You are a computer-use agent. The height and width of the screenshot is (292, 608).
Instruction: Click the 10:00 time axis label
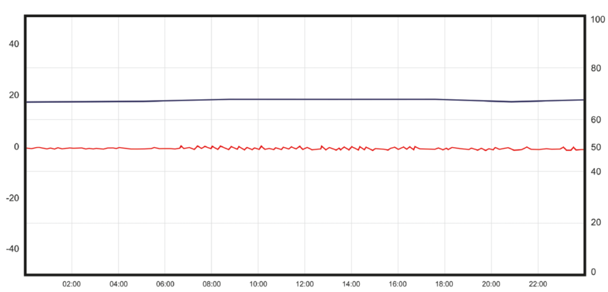click(x=258, y=284)
